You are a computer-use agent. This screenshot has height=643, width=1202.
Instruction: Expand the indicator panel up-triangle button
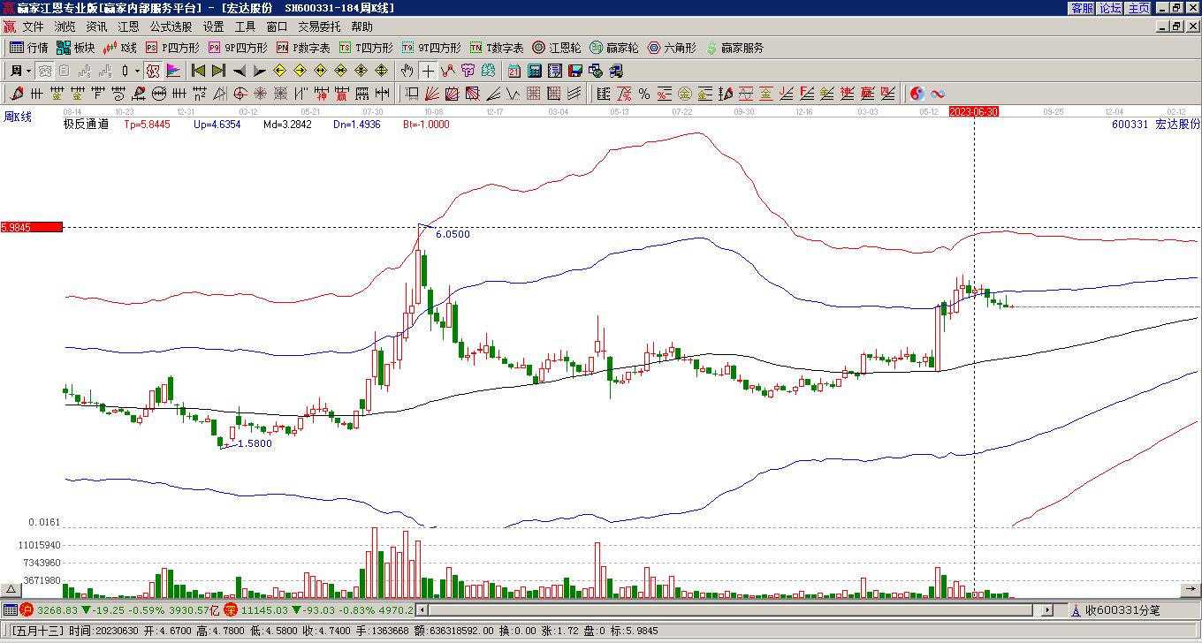[11, 590]
